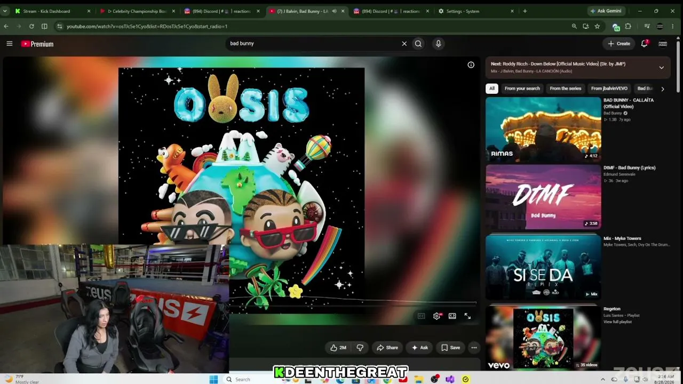The height and width of the screenshot is (384, 683).
Task: Open more actions three-dot menu under video
Action: click(x=474, y=348)
